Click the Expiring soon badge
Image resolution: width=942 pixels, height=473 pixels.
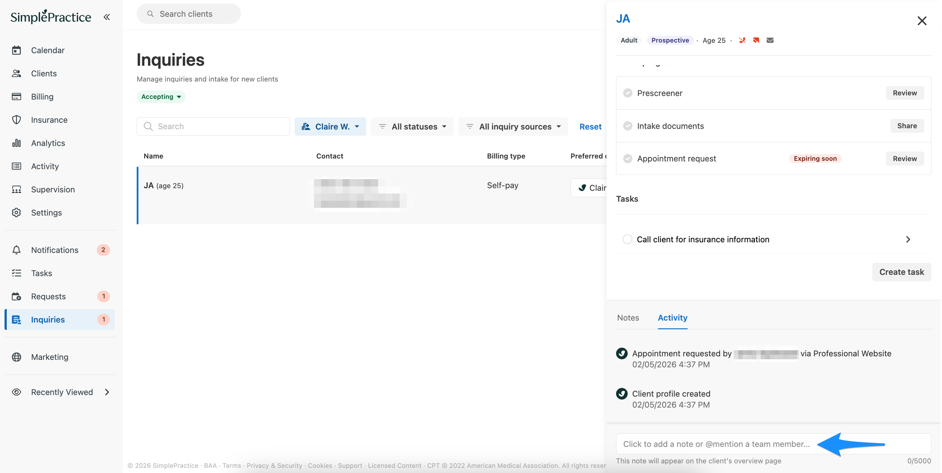point(815,159)
